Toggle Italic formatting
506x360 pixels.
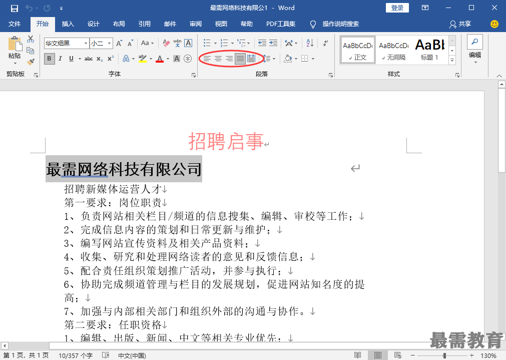click(x=60, y=59)
